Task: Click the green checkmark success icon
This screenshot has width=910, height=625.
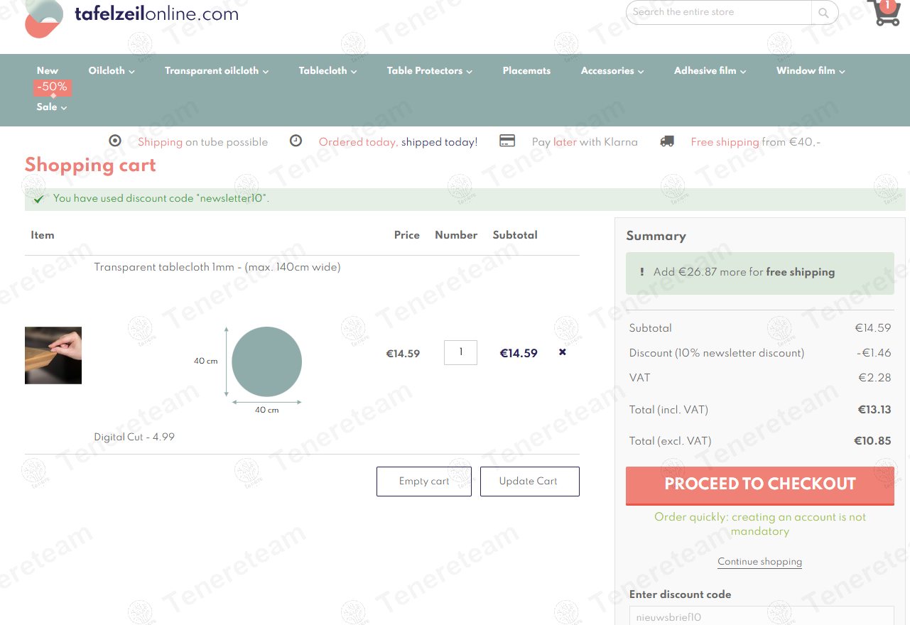Action: pyautogui.click(x=39, y=199)
